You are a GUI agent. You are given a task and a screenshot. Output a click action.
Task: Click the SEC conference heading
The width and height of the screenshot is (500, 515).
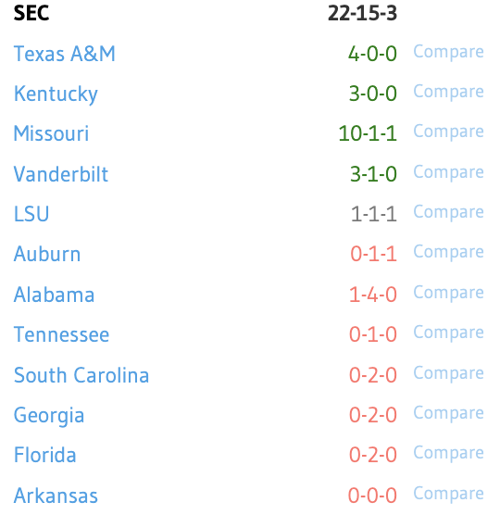[x=31, y=14]
